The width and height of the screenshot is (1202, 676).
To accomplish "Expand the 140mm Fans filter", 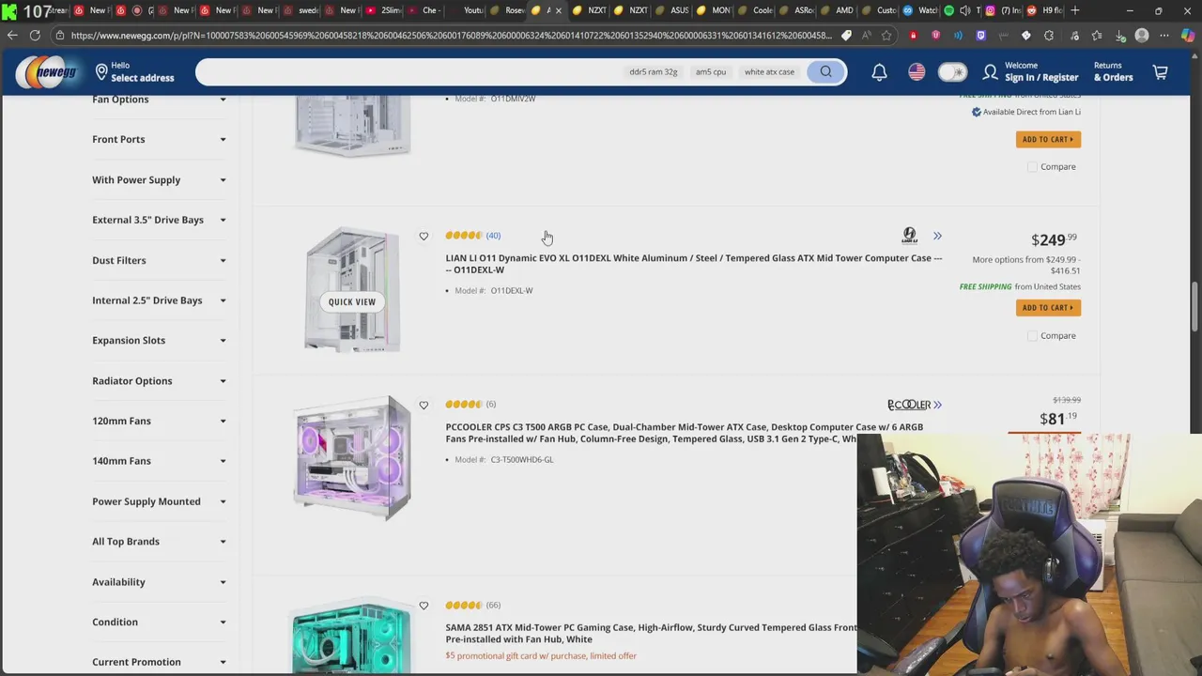I will pyautogui.click(x=159, y=461).
